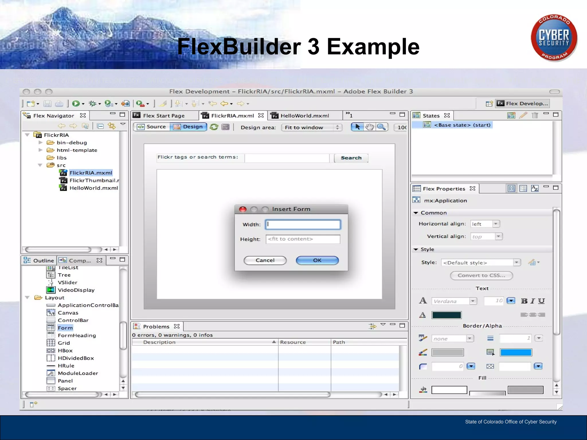
Task: Open the Design area Fit to window dropdown
Action: click(312, 127)
